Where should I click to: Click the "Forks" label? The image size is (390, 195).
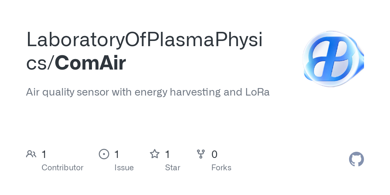(221, 168)
